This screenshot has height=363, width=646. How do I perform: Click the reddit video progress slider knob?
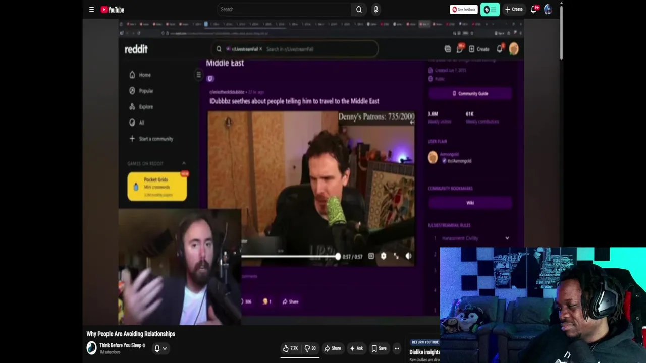[338, 257]
